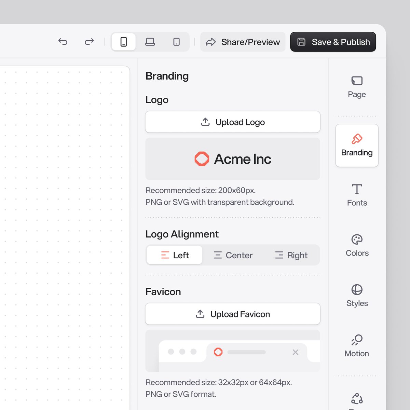Image resolution: width=410 pixels, height=410 pixels.
Task: Open the Styles sidebar tab
Action: point(357,296)
